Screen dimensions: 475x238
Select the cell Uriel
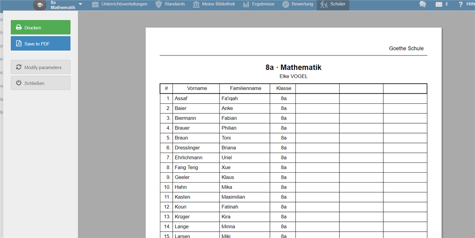point(245,158)
